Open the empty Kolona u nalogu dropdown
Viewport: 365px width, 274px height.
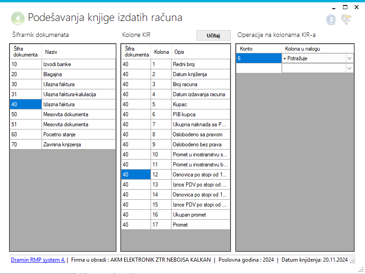(x=349, y=68)
